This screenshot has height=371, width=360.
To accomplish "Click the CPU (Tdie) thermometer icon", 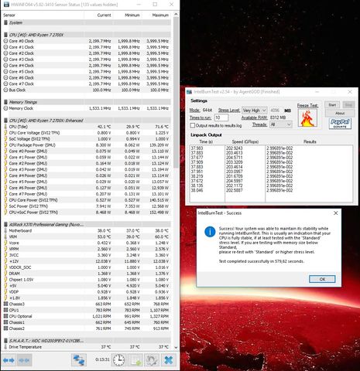I will [5, 127].
